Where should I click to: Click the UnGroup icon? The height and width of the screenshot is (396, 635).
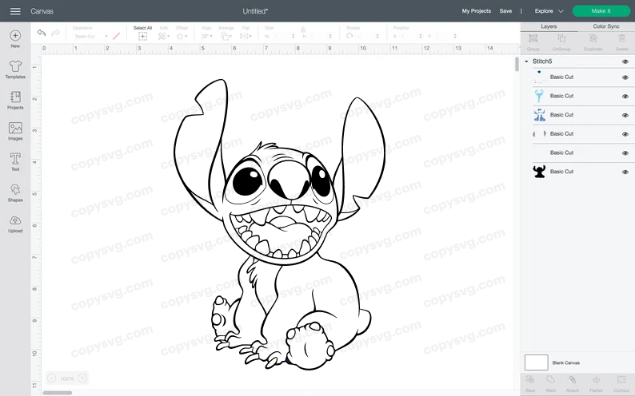tap(561, 38)
